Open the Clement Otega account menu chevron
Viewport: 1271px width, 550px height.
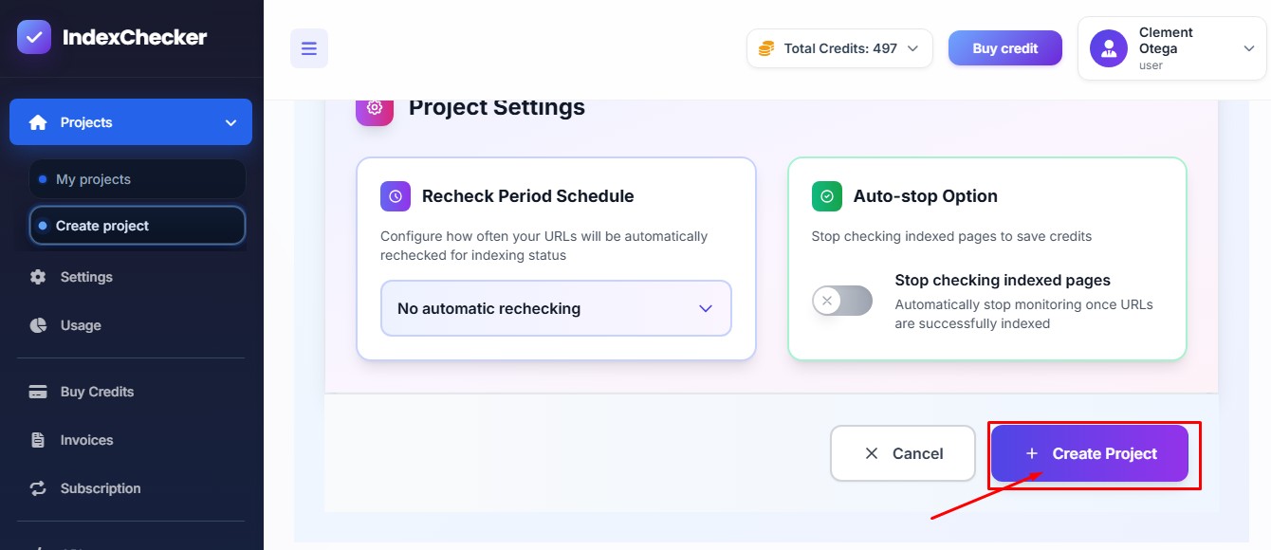click(1249, 48)
